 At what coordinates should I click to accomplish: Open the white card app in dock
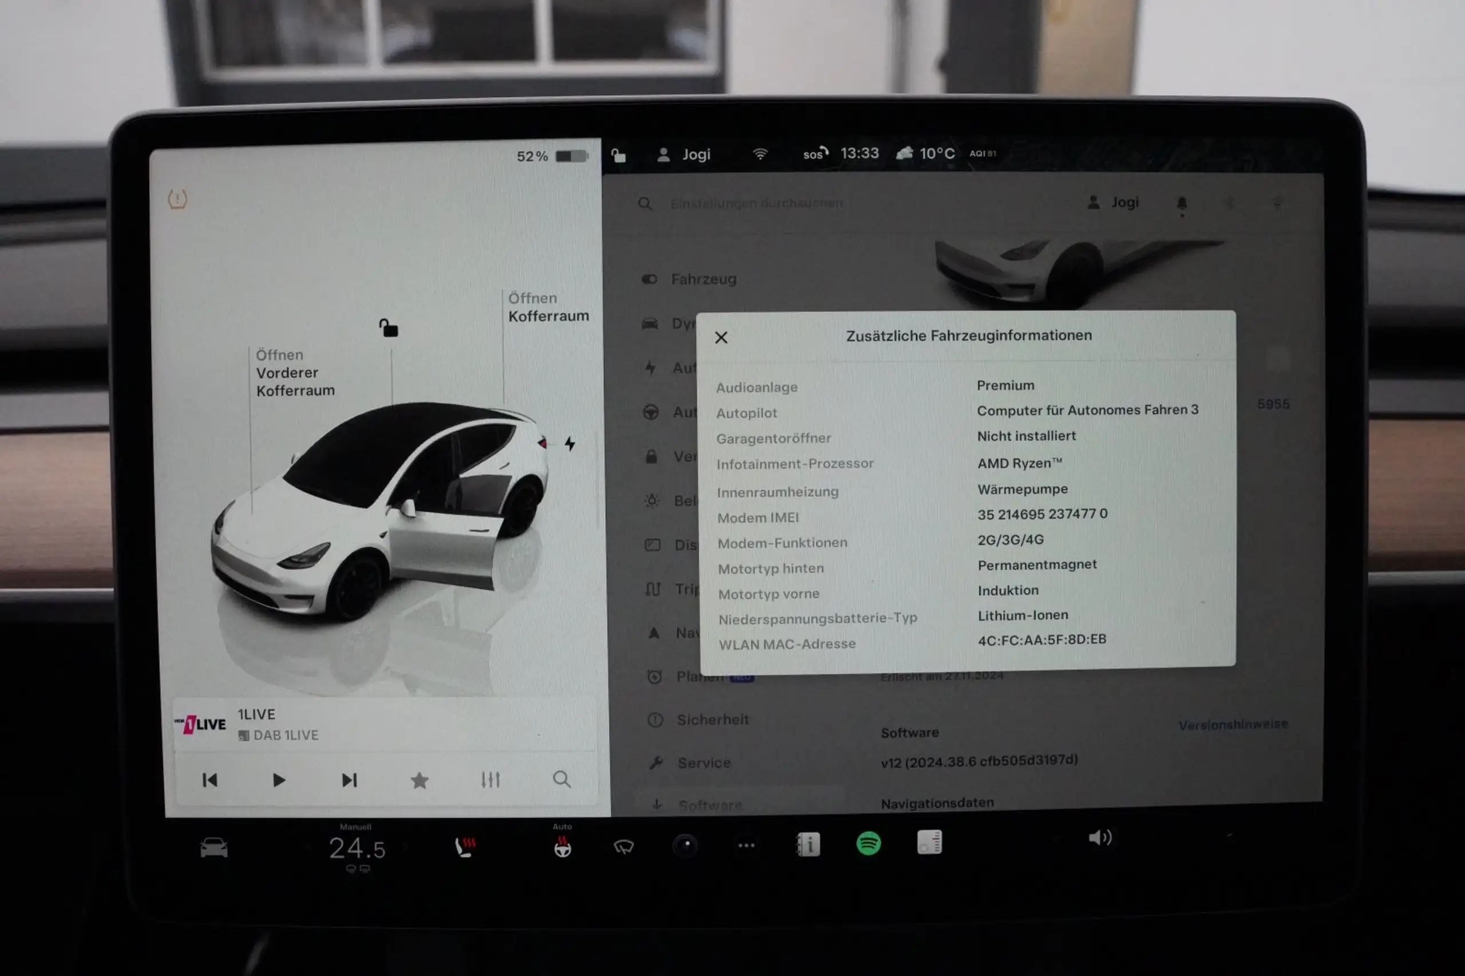[x=929, y=843]
